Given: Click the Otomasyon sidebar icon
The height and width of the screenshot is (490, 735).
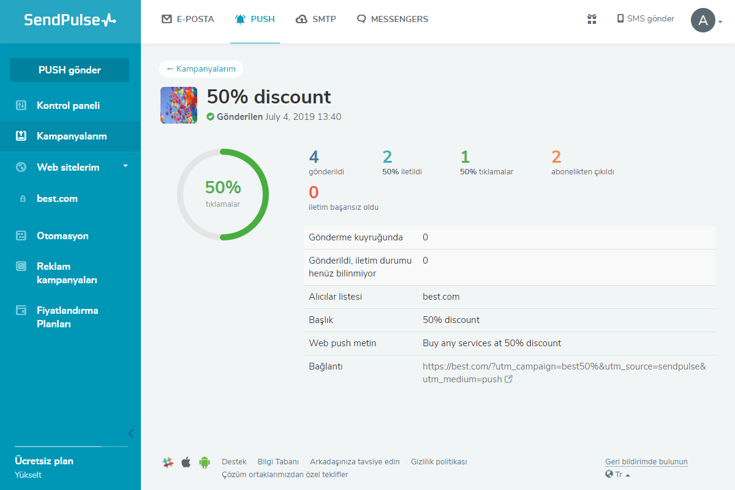Looking at the screenshot, I should click(21, 236).
